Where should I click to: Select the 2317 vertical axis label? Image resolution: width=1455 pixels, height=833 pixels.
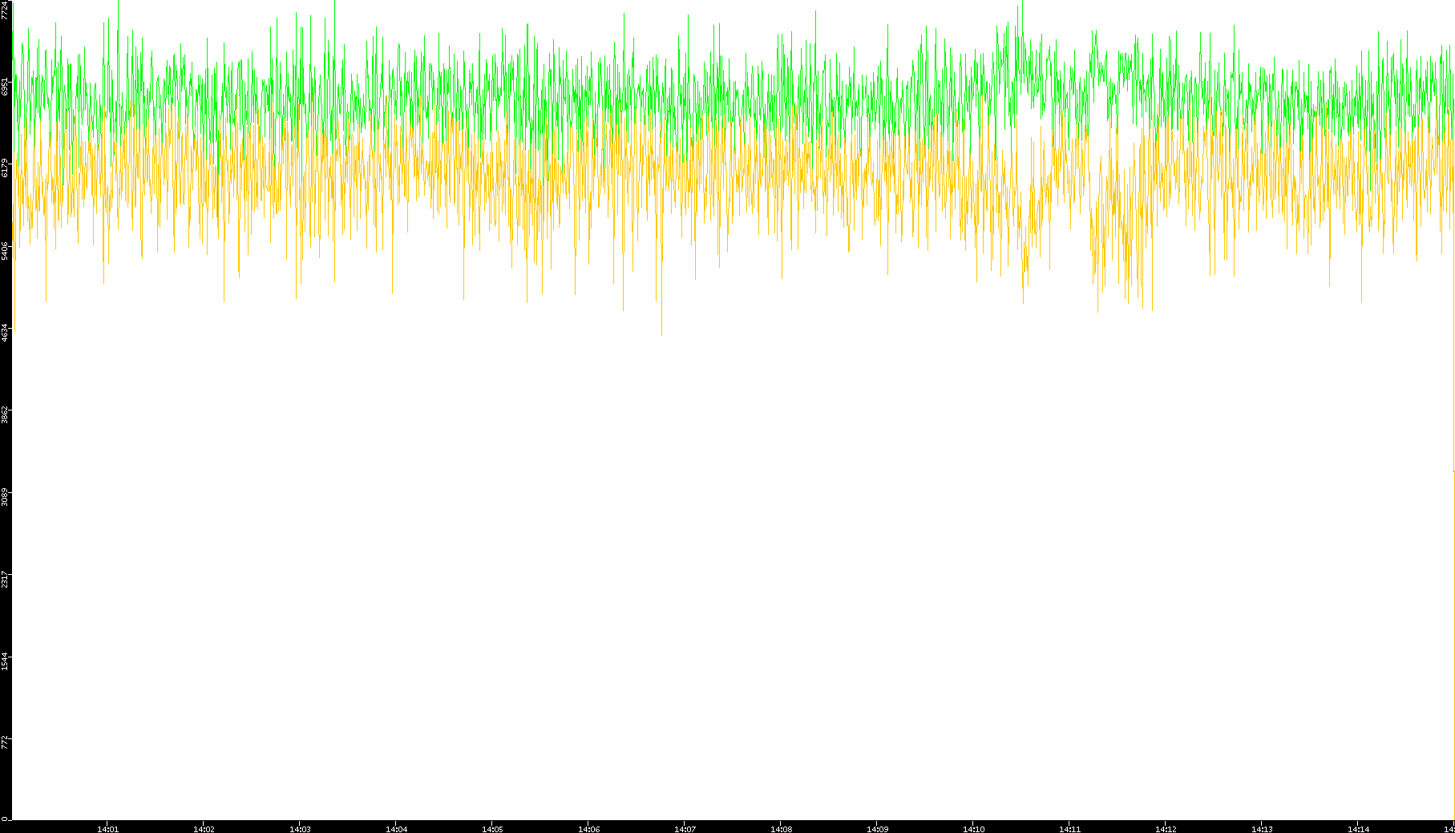coord(6,578)
